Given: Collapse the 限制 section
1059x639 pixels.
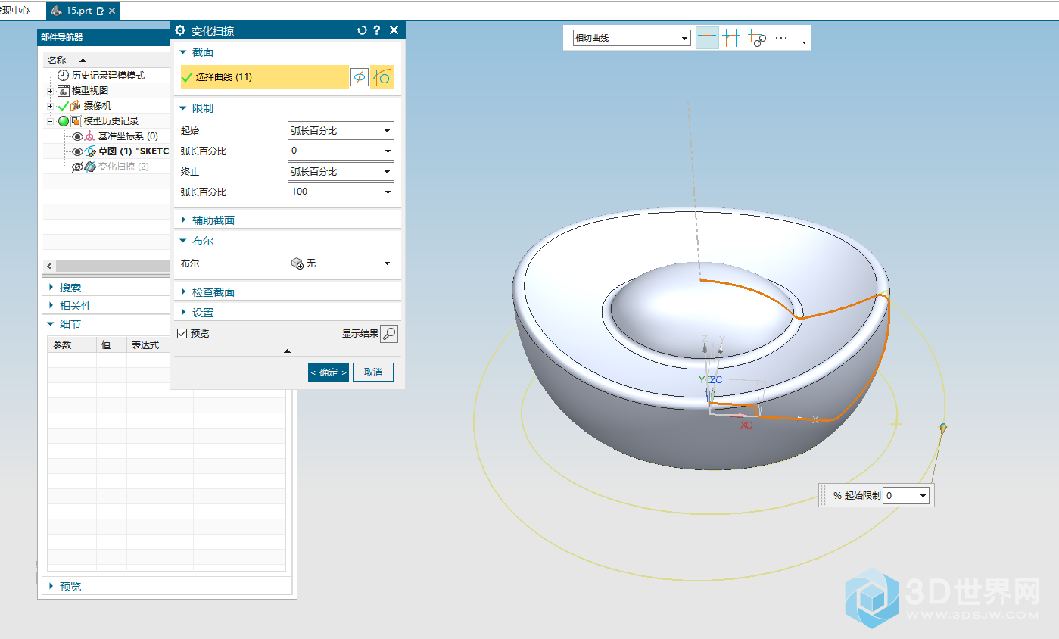Looking at the screenshot, I should pyautogui.click(x=183, y=108).
